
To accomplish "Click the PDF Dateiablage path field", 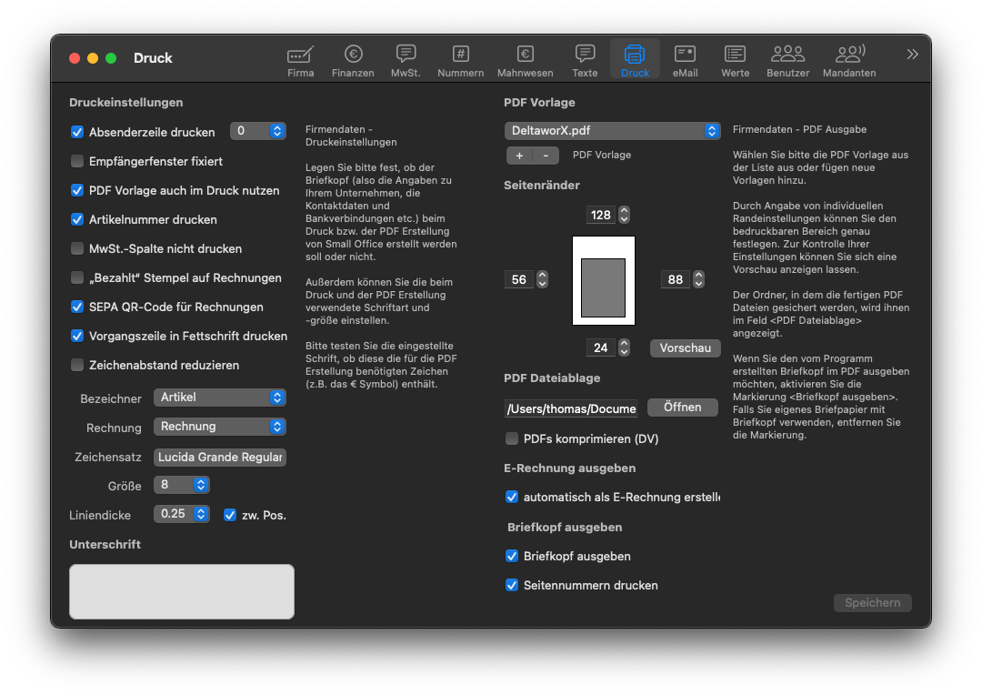I will (571, 408).
